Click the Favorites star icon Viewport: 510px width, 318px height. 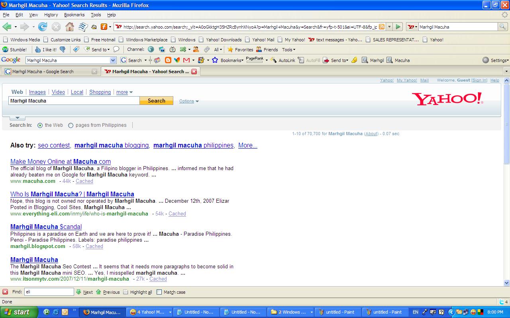pyautogui.click(x=230, y=50)
